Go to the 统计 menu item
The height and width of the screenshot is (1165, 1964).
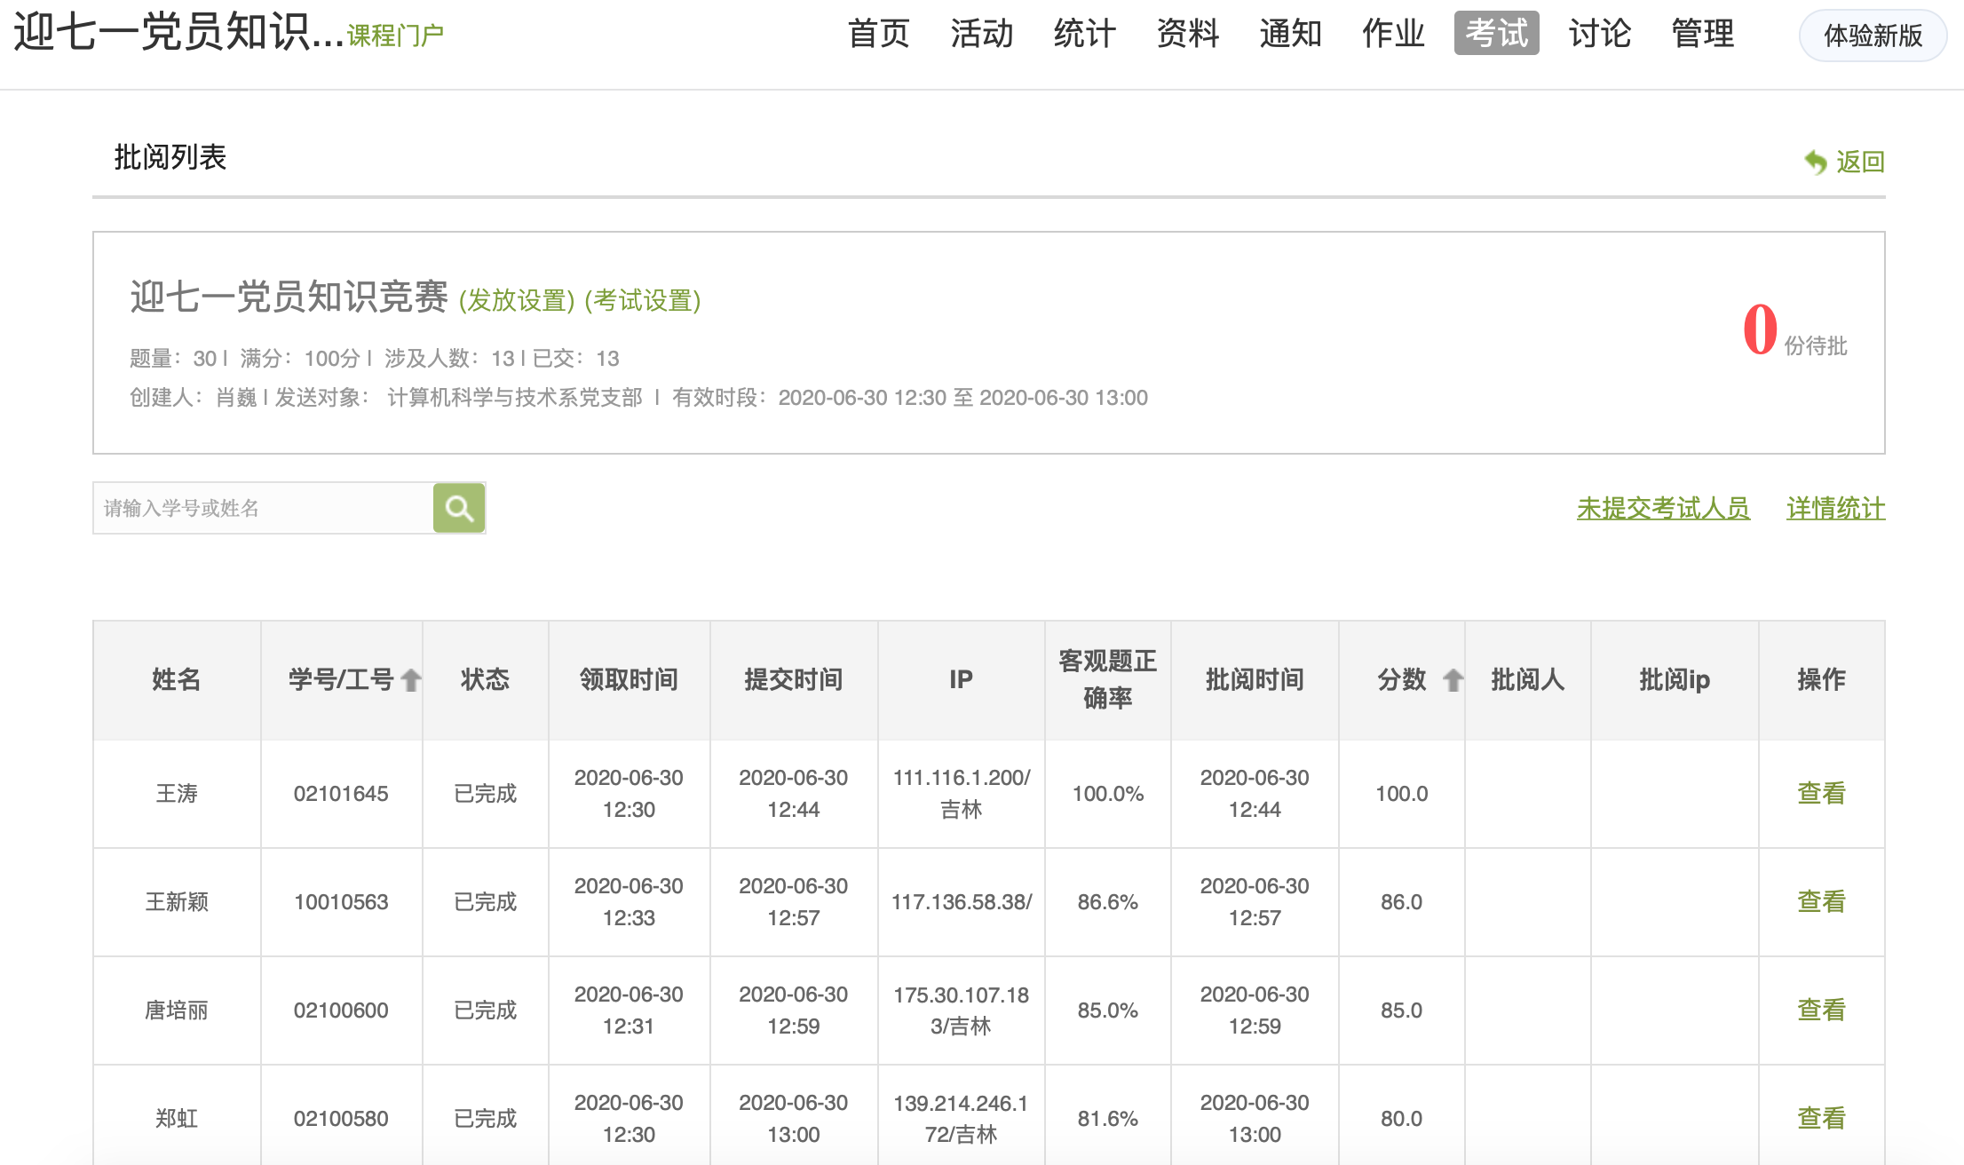1084,34
